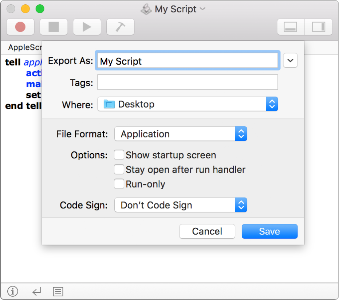Screen dimensions: 339x300
Task: Compile the script with hammer icon
Action: pyautogui.click(x=120, y=27)
